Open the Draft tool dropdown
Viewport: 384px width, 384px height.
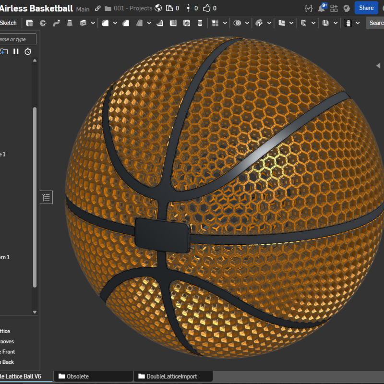pyautogui.click(x=150, y=23)
